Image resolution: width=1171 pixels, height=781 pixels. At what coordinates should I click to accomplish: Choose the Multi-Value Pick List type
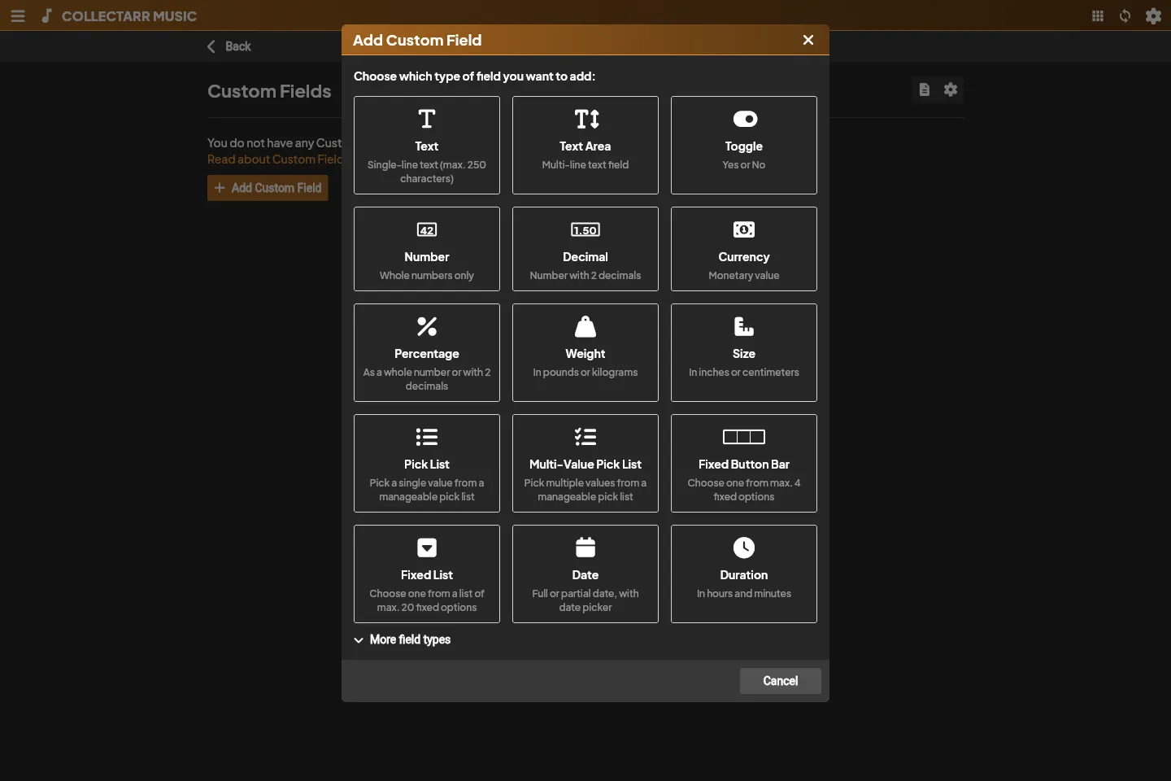585,463
